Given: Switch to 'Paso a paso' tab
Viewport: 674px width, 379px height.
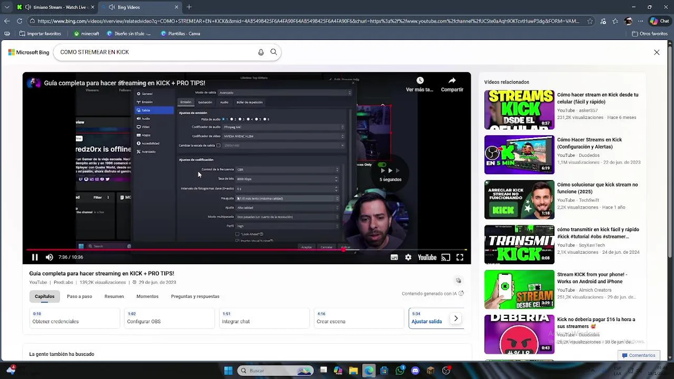Looking at the screenshot, I should point(80,296).
